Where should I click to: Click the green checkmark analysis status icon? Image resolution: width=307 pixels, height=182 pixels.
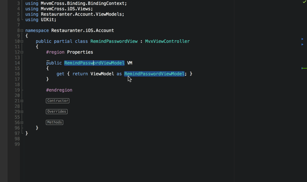click(304, 2)
